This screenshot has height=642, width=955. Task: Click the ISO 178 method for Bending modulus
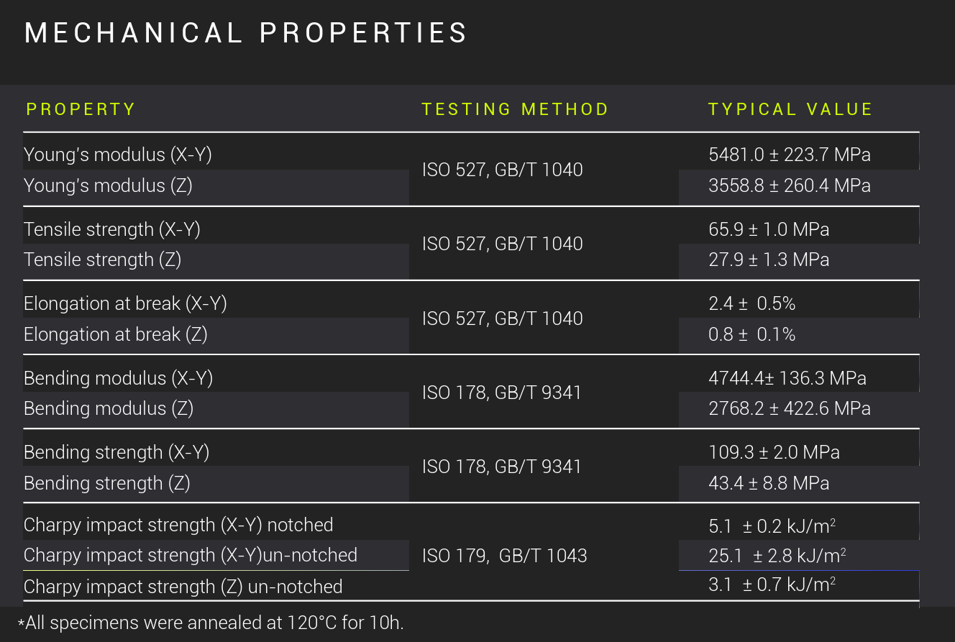[x=501, y=393]
